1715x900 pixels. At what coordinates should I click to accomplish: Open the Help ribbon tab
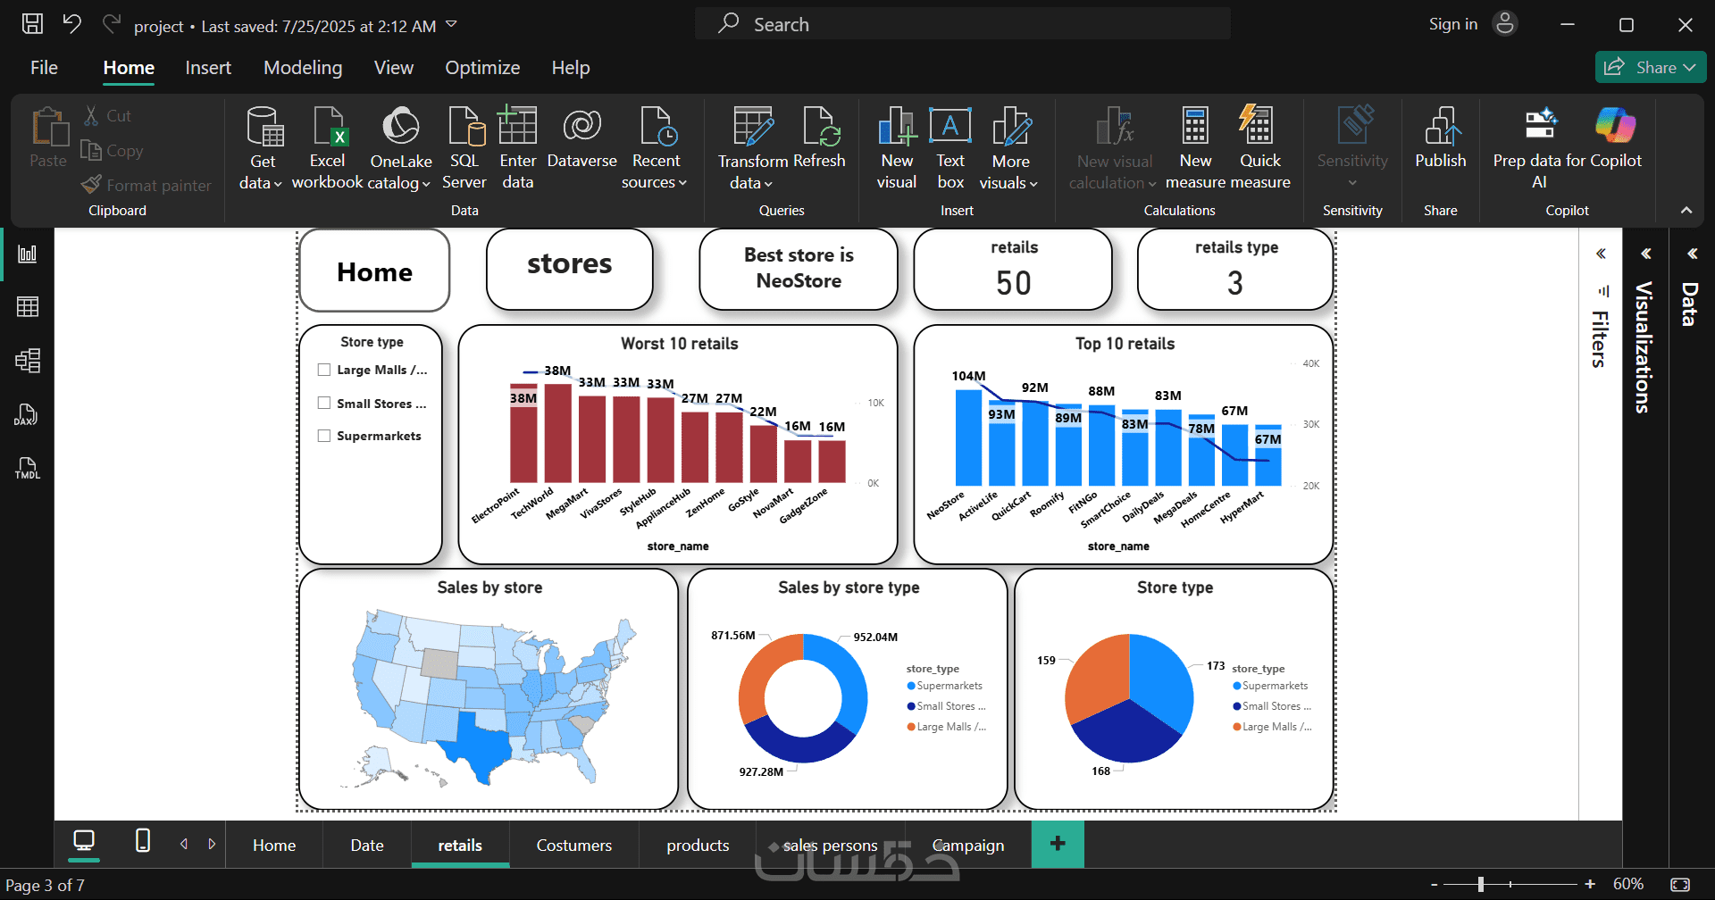click(571, 68)
